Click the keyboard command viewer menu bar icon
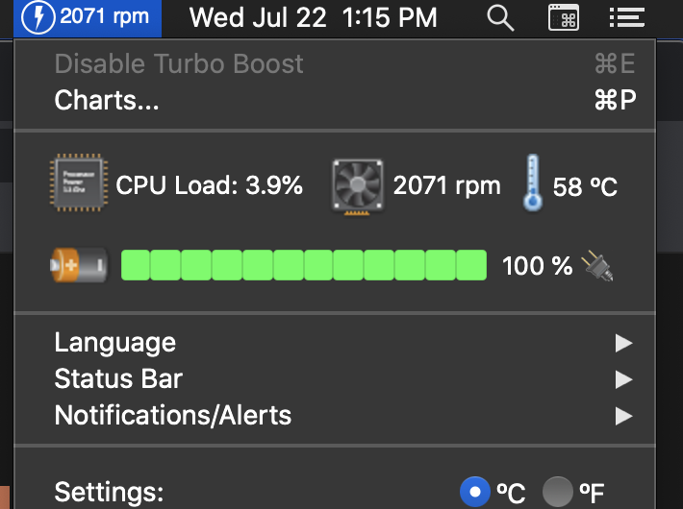The height and width of the screenshot is (509, 683). (564, 17)
